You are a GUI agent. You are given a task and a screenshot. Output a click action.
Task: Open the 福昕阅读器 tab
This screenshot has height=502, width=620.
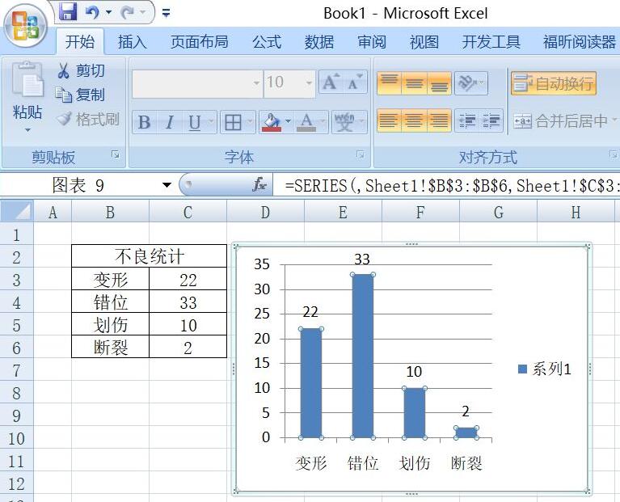pos(580,41)
